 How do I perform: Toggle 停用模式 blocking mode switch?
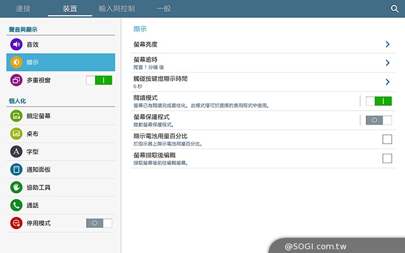(99, 223)
